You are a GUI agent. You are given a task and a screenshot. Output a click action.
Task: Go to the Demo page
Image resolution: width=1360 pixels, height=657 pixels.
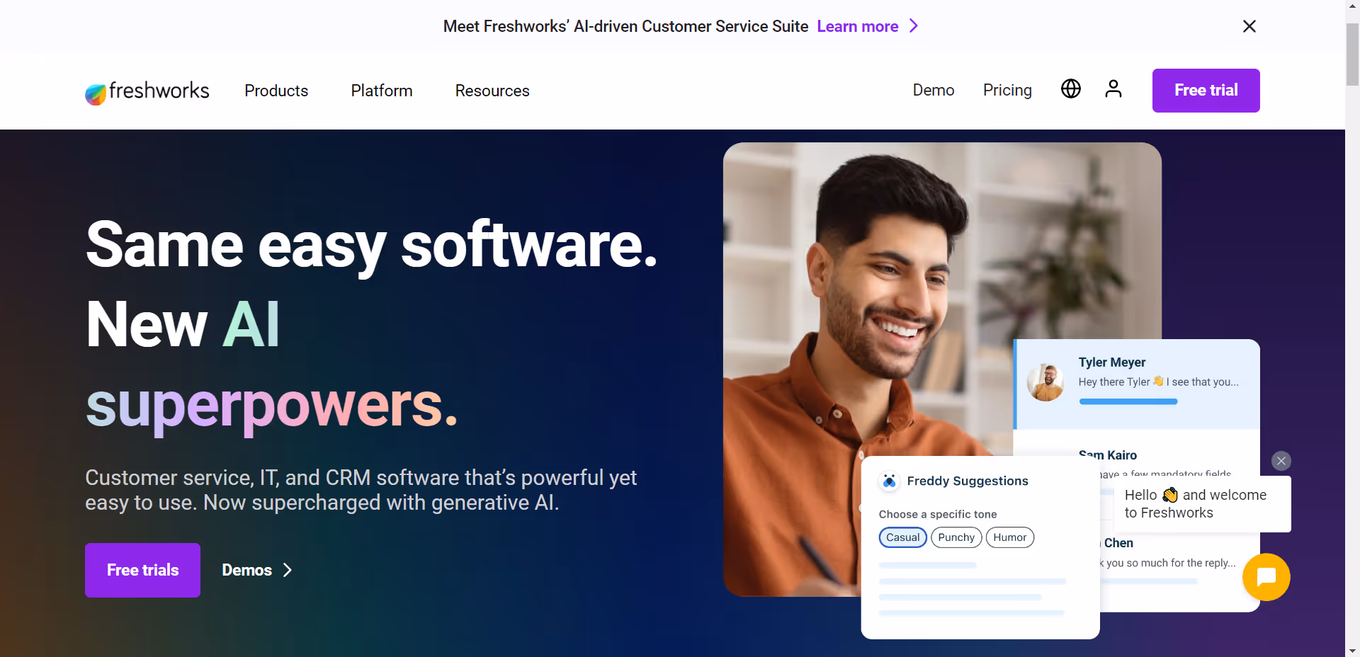coord(934,90)
